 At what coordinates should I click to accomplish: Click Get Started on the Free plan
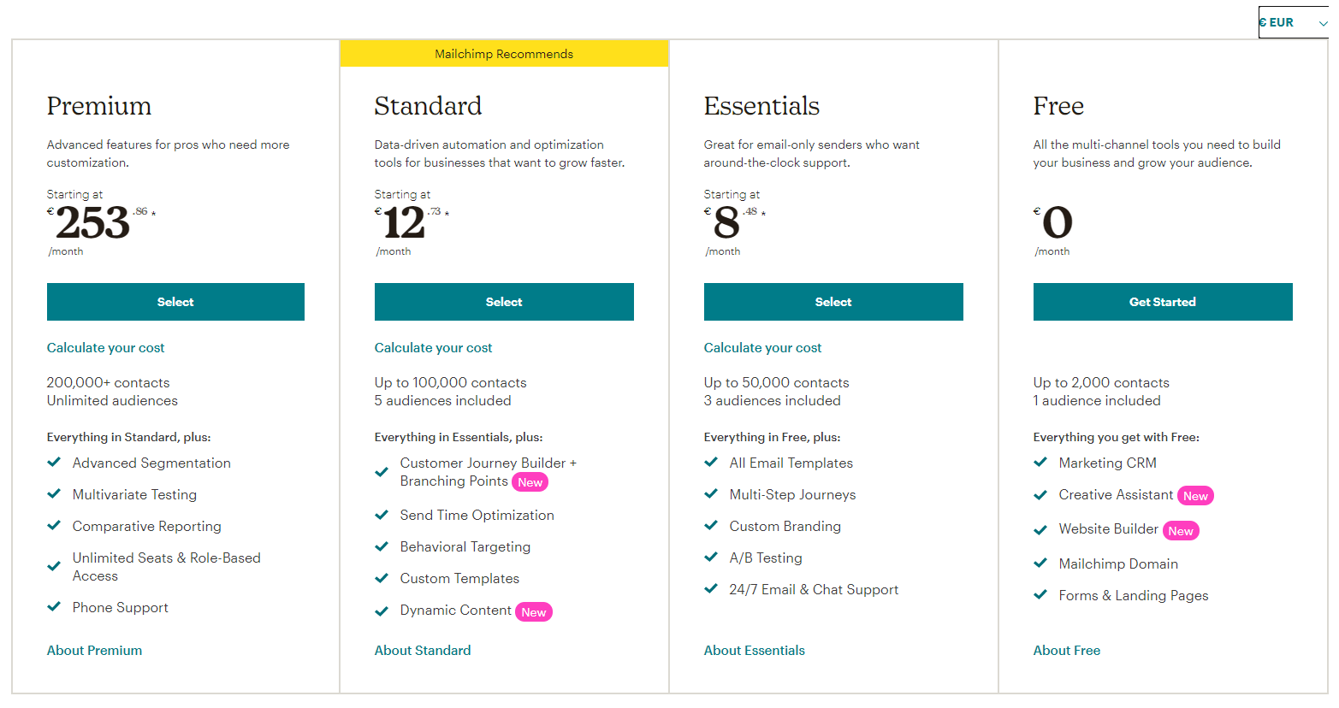pos(1162,301)
